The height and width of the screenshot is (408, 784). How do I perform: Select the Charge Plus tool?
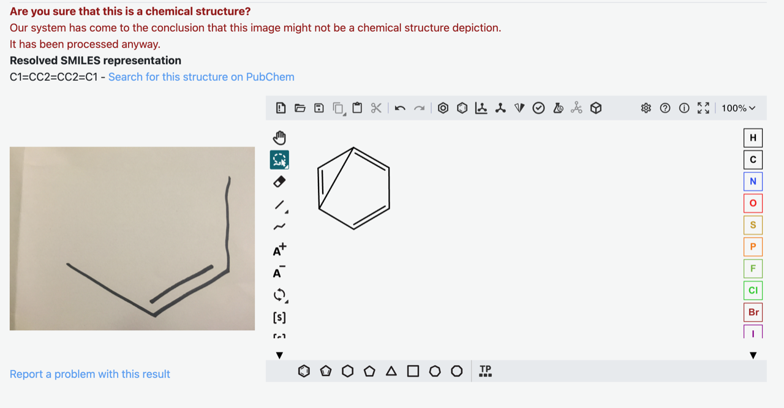click(279, 248)
